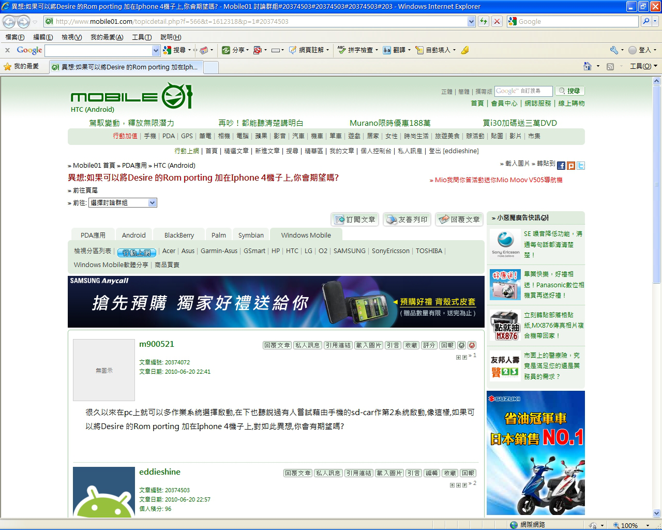Image resolution: width=662 pixels, height=530 pixels.
Task: Click the vertical scrollbar down arrow
Action: pyautogui.click(x=657, y=513)
